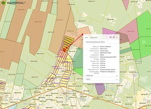Select the Info tab

(86, 38)
